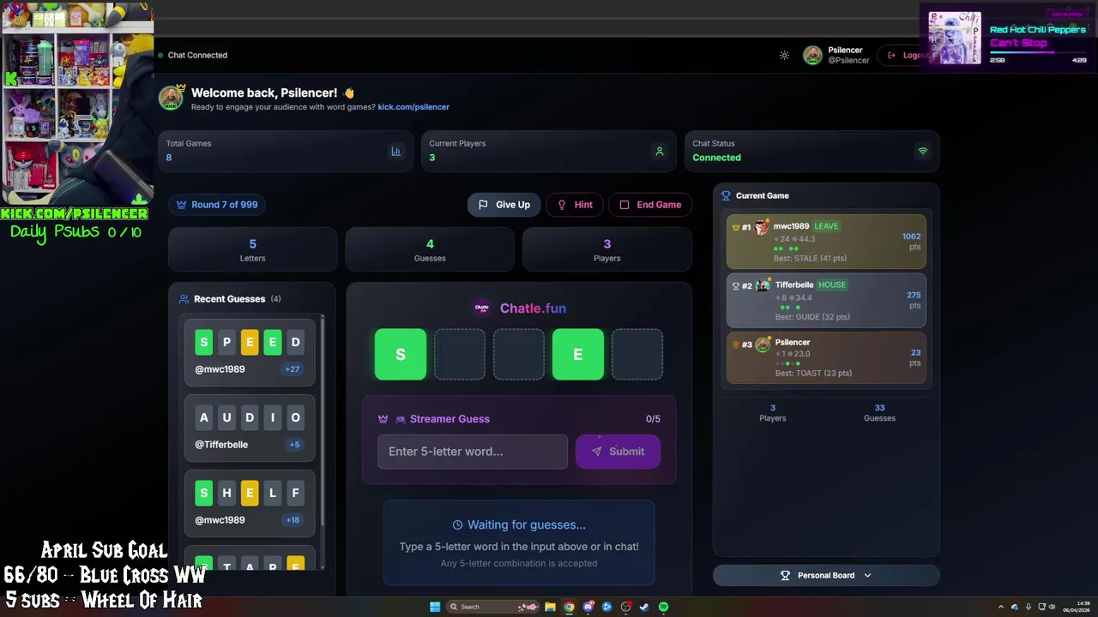Click the Give Up button

click(504, 205)
